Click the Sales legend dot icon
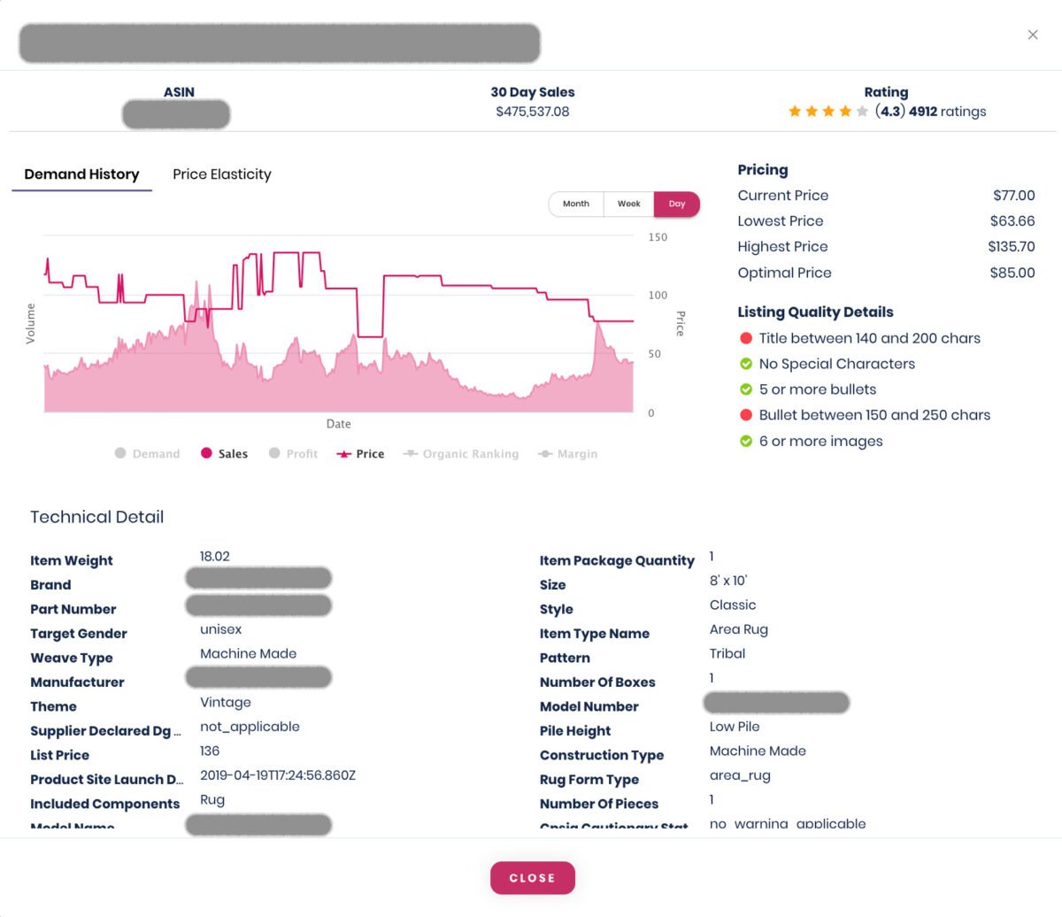 [x=207, y=453]
